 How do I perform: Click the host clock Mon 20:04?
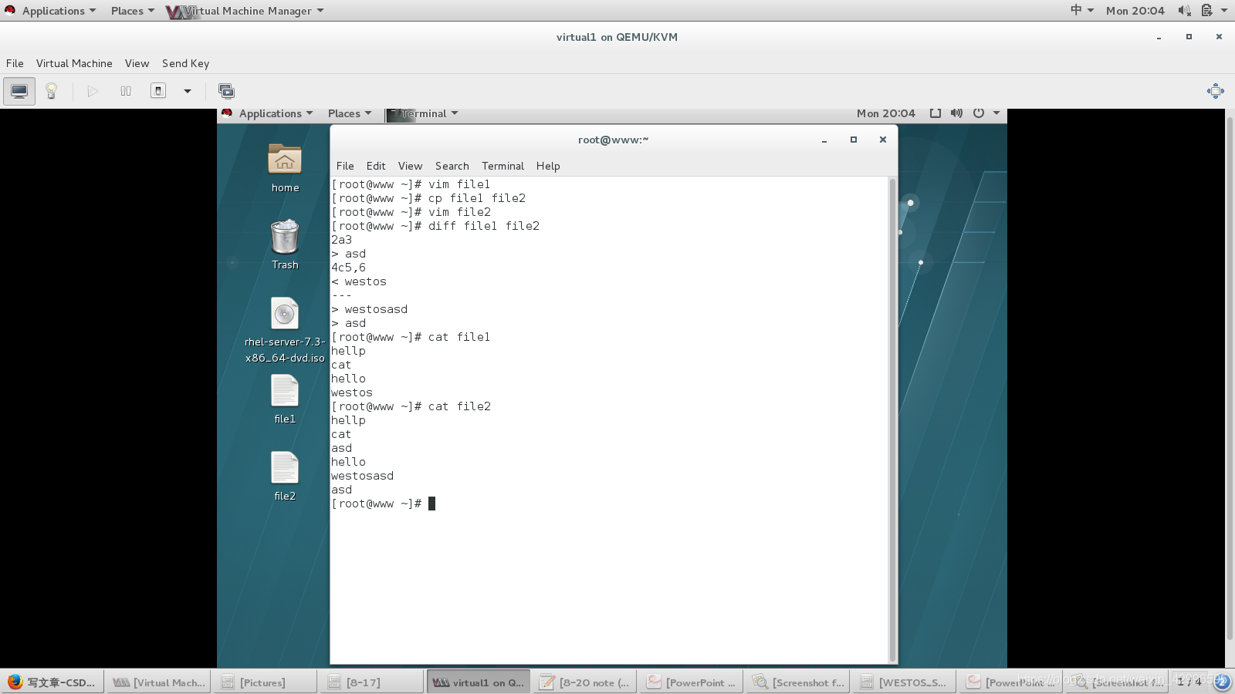1135,10
